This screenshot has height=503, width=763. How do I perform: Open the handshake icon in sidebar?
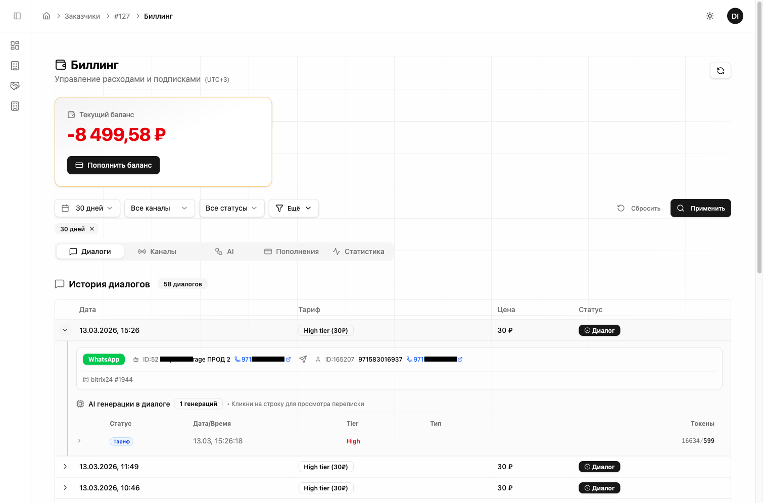[15, 86]
